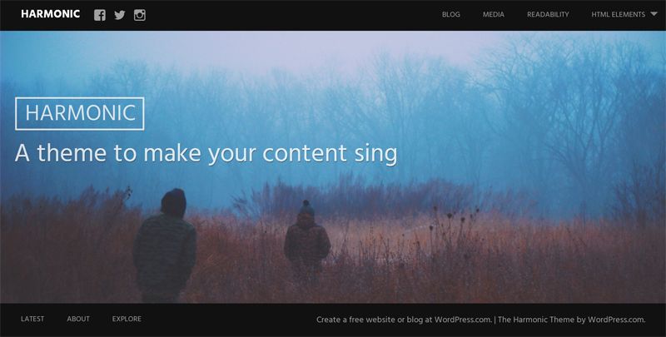Image resolution: width=666 pixels, height=337 pixels.
Task: Open the Twitter bird icon link
Action: 120,15
